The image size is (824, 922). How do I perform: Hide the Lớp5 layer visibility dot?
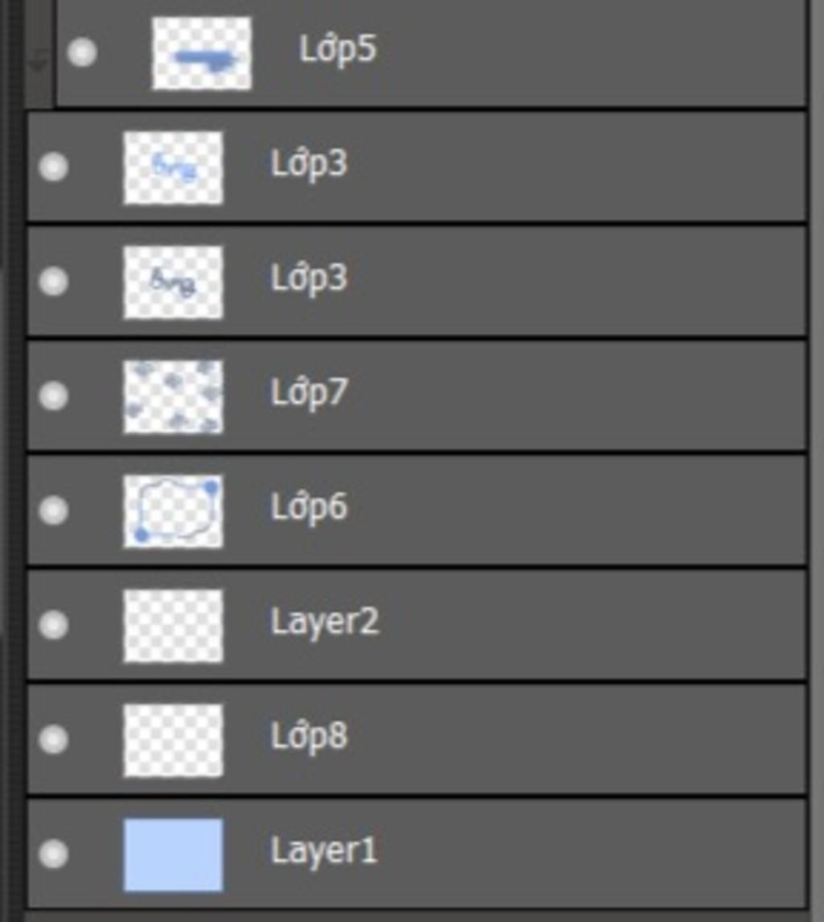[x=82, y=52]
